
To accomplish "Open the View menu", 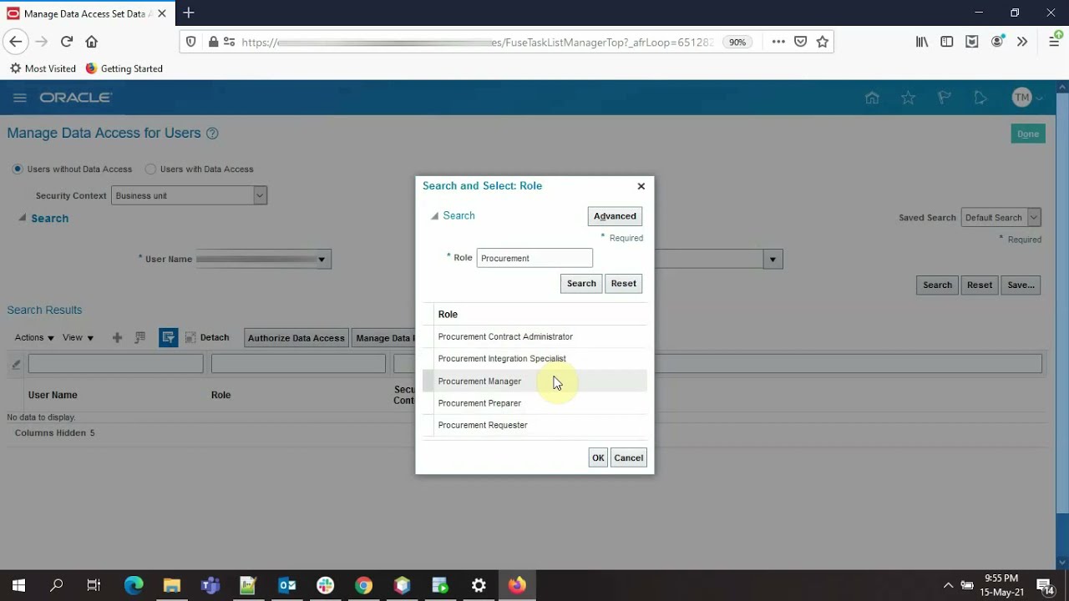I will (79, 337).
